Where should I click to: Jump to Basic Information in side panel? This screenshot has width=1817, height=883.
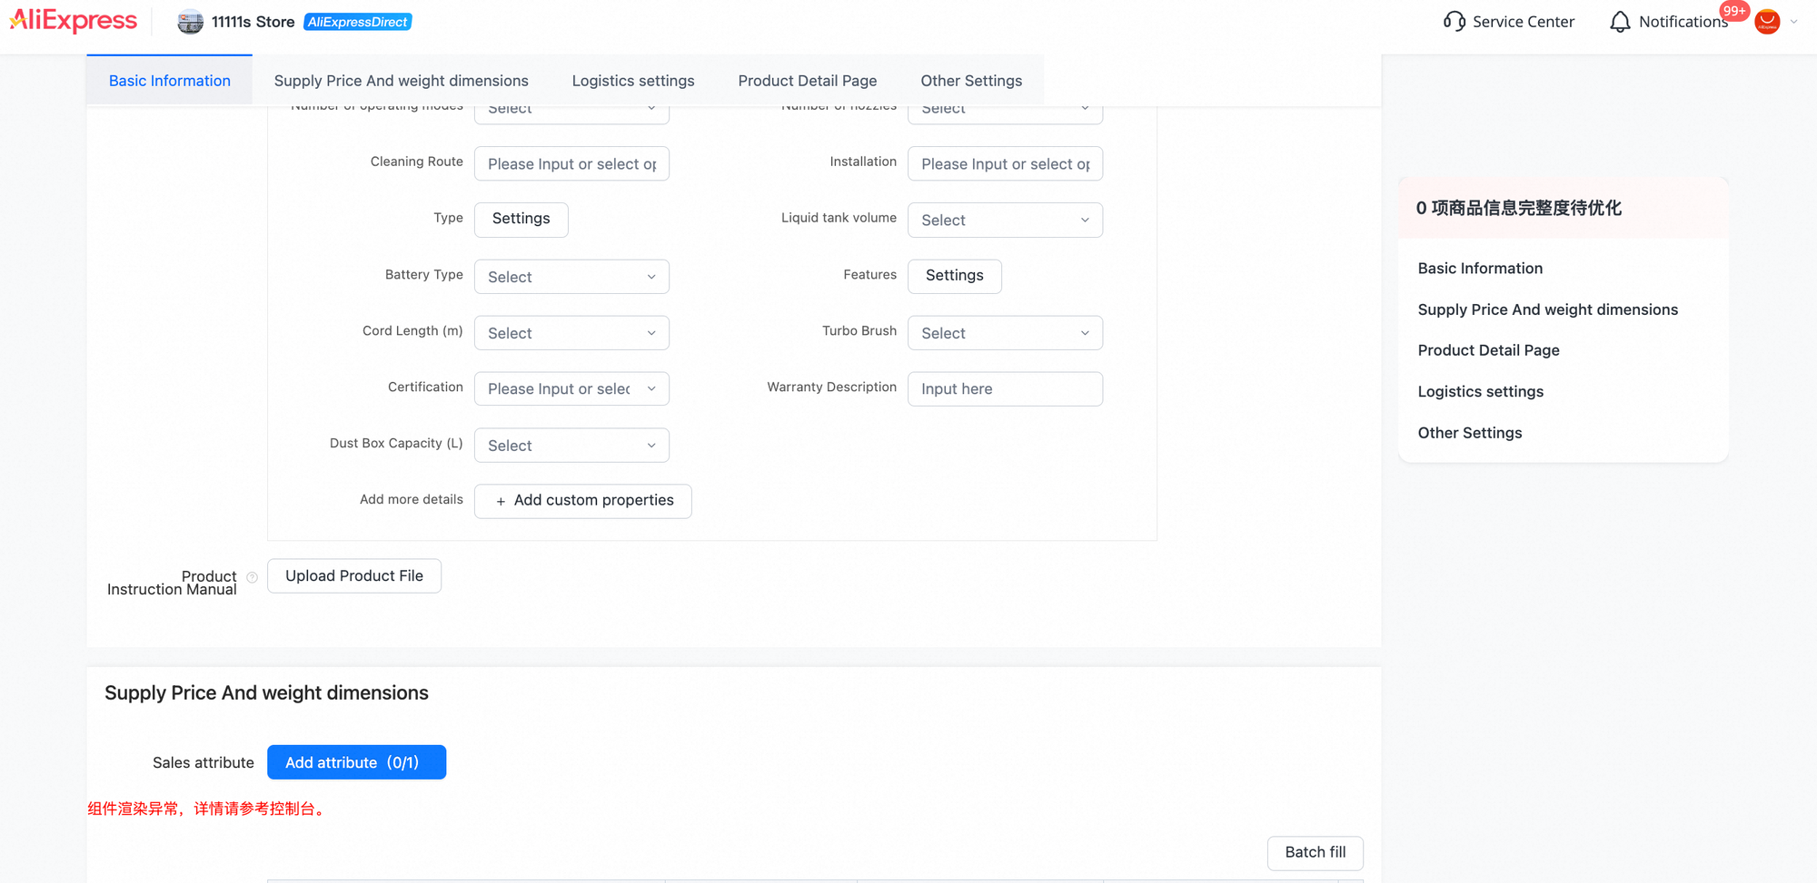pos(1480,269)
